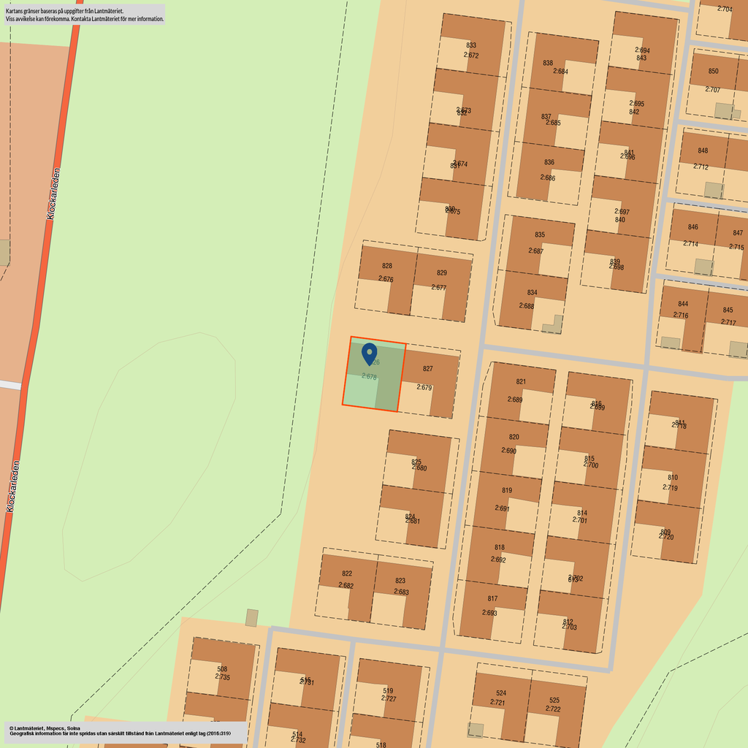Select house number 827 on the map
Image resolution: width=748 pixels, height=748 pixels.
(x=428, y=368)
